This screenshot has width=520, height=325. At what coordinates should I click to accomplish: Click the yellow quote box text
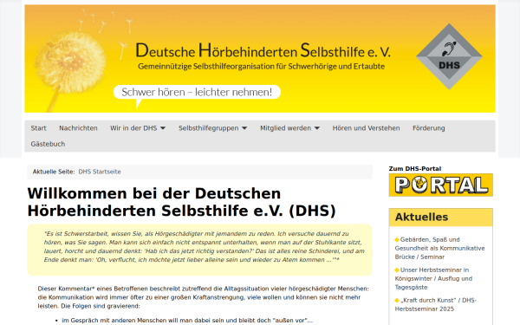point(204,247)
